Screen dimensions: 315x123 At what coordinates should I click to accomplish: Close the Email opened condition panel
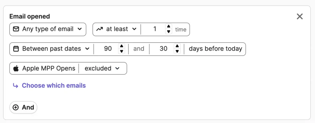(x=300, y=17)
